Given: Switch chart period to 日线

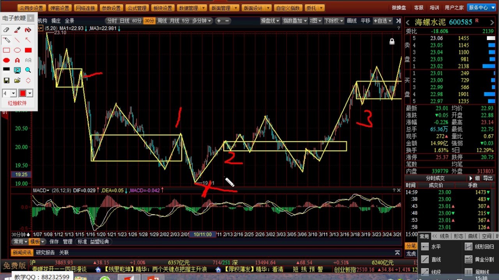Looking at the screenshot, I should click(x=125, y=21).
